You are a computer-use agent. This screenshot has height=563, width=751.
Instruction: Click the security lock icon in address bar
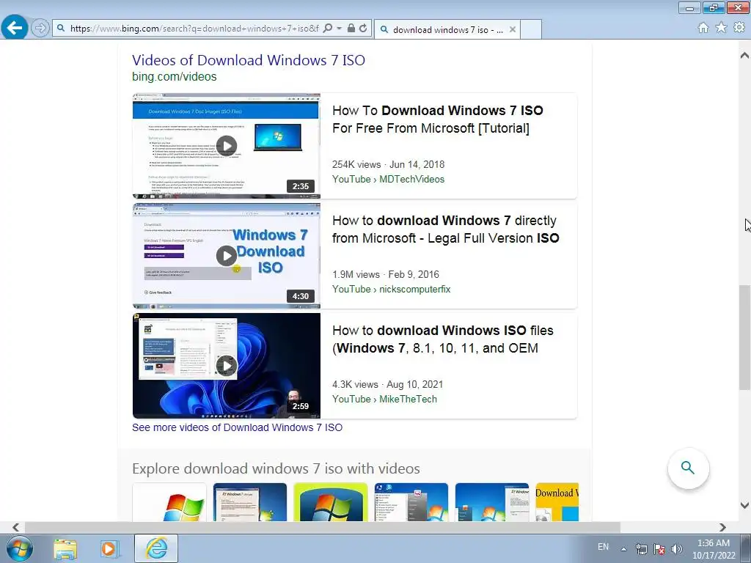click(x=351, y=29)
